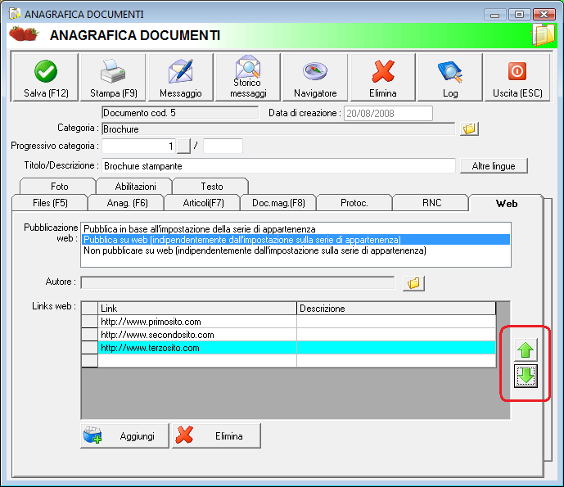The image size is (564, 487).
Task: Switch to the Foto tab
Action: tap(59, 187)
